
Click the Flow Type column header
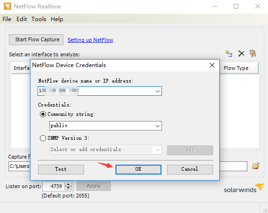click(x=238, y=68)
